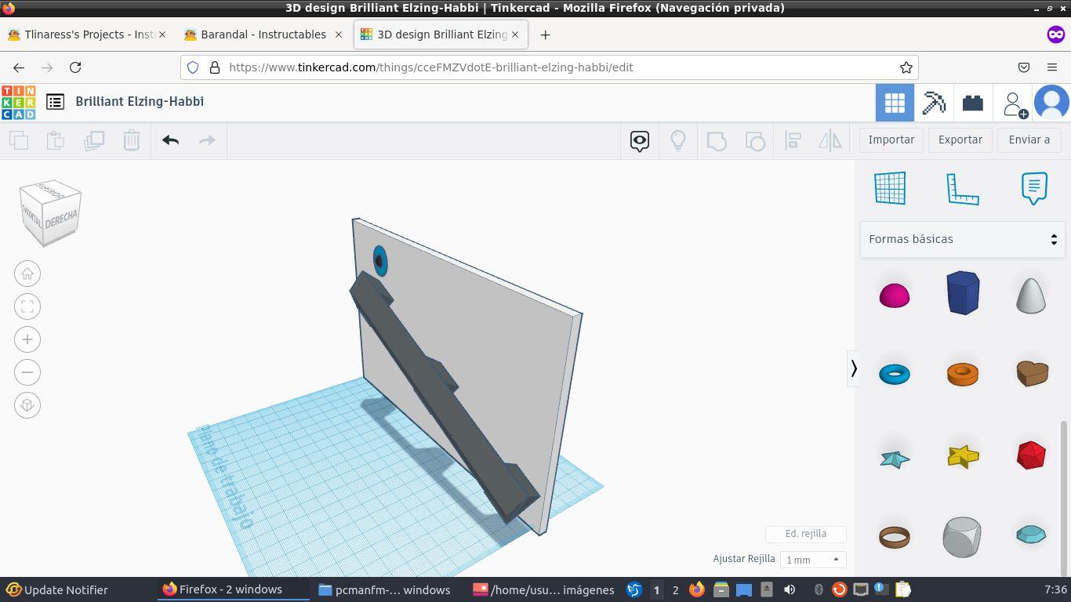Click the Ungroup shapes icon
The image size is (1071, 602).
tap(755, 141)
